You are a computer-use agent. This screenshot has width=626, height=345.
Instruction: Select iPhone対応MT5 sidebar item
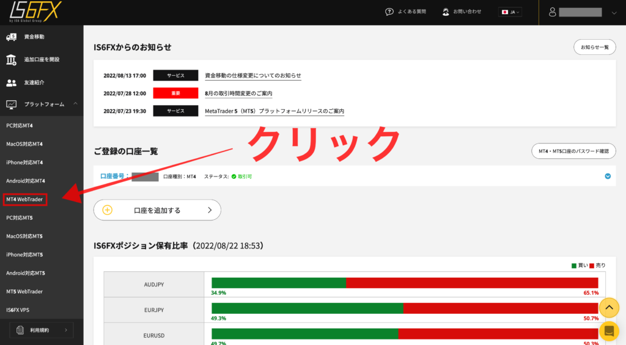tap(24, 255)
